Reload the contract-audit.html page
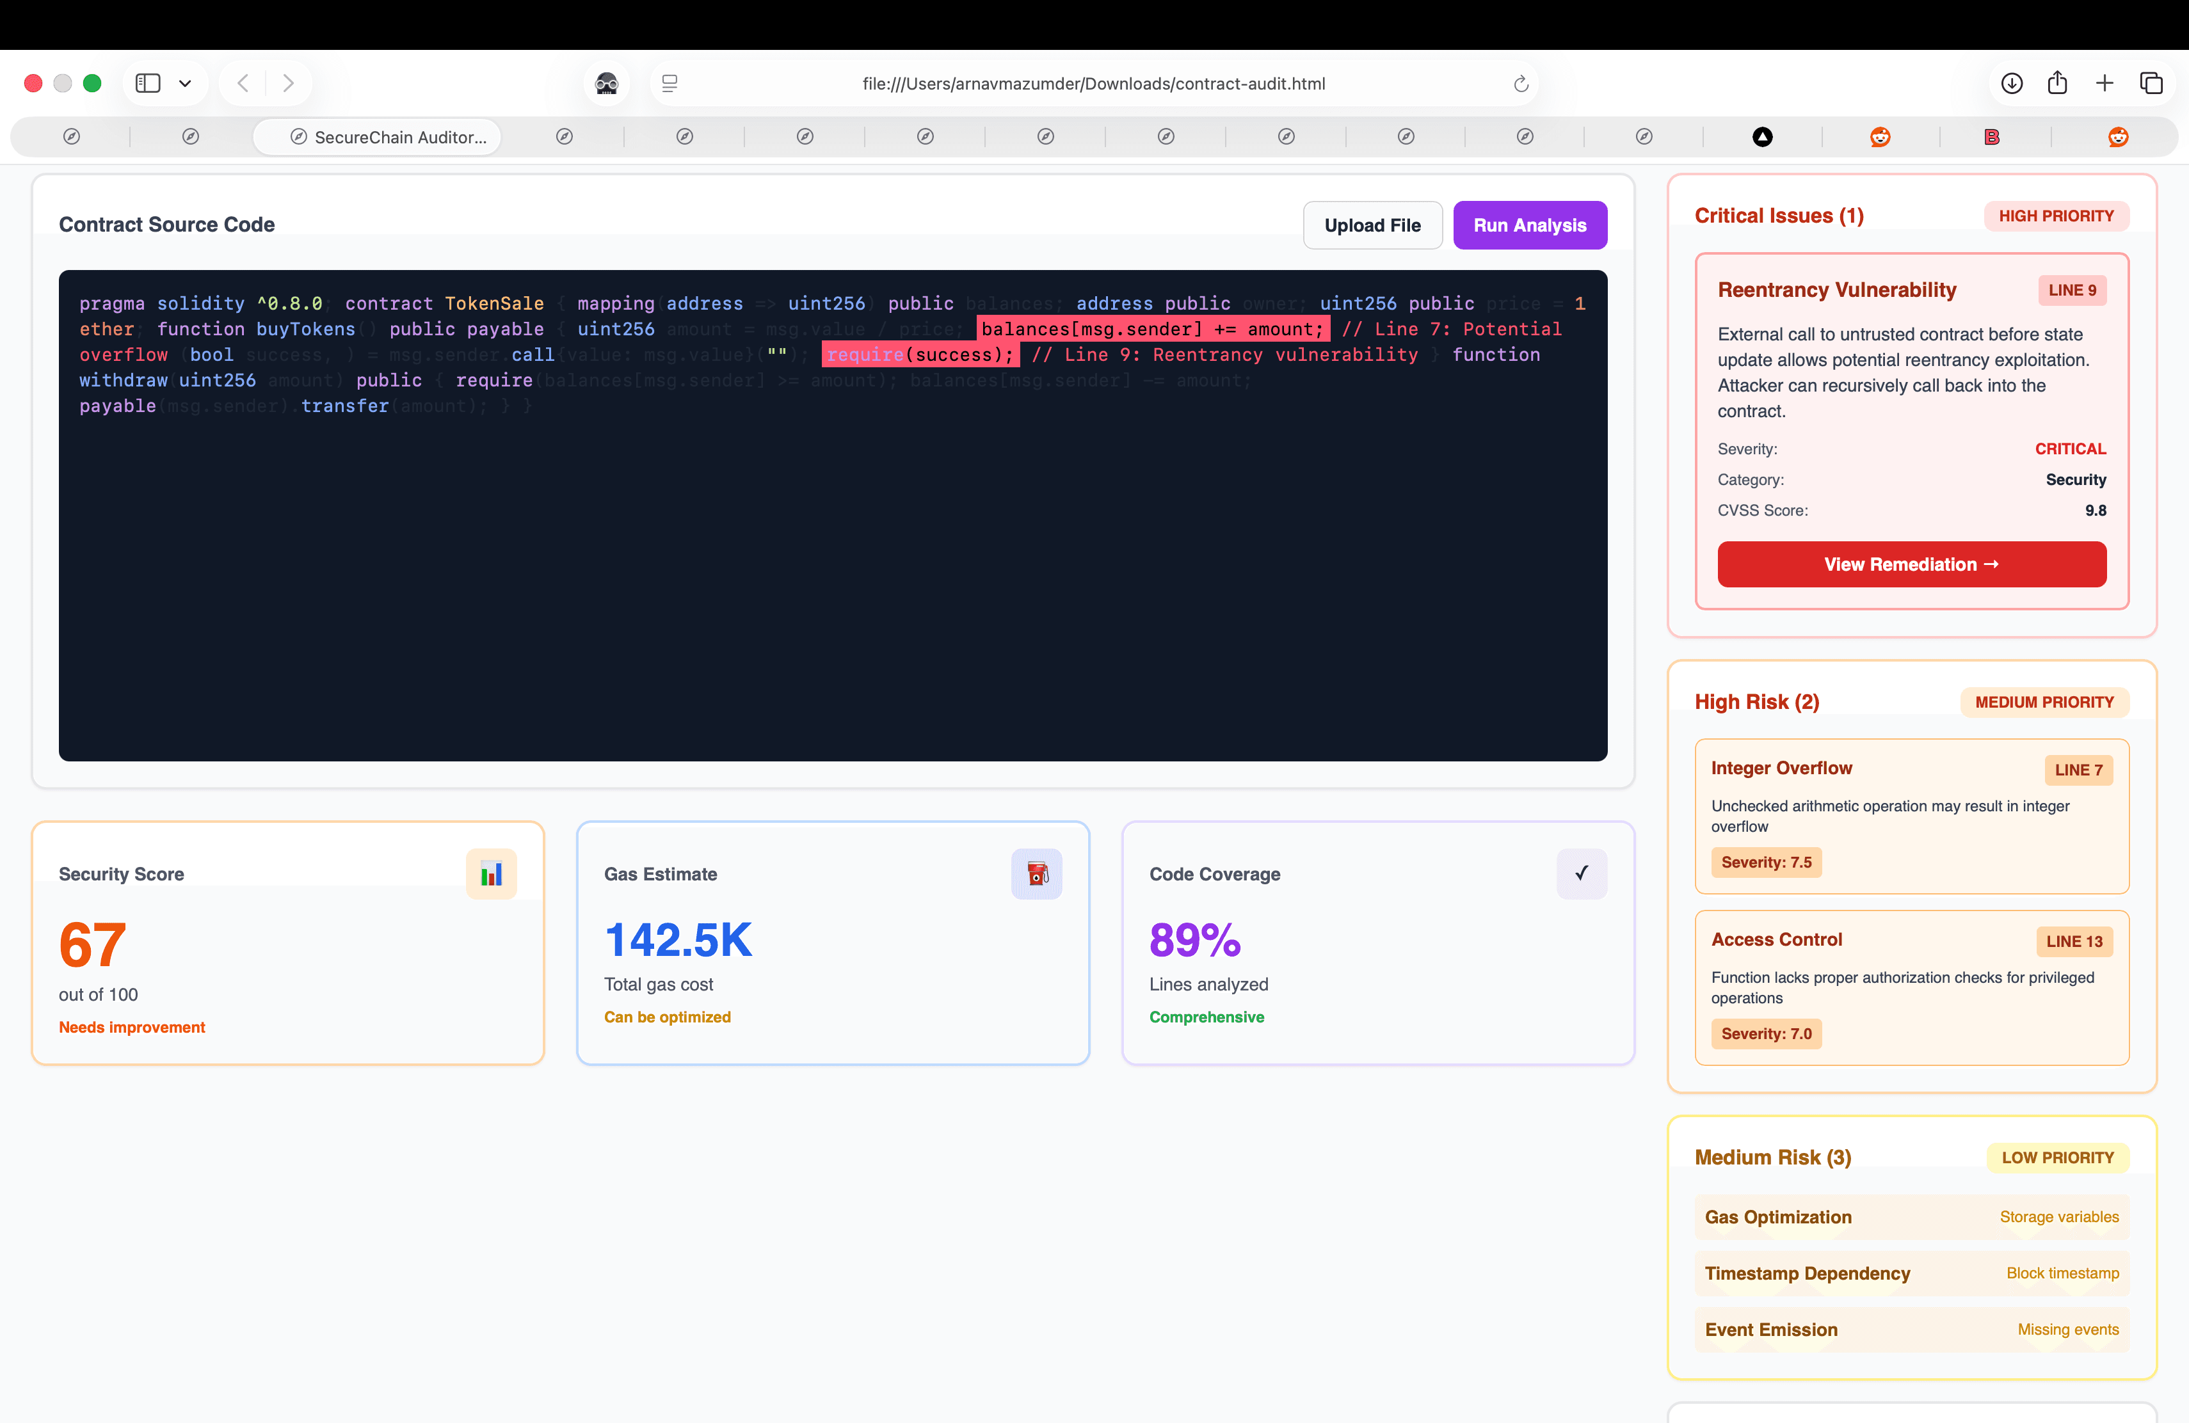This screenshot has width=2189, height=1423. [1520, 83]
